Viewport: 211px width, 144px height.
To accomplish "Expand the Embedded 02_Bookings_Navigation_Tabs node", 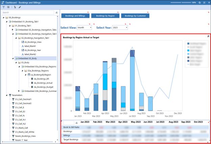I will [13, 30].
